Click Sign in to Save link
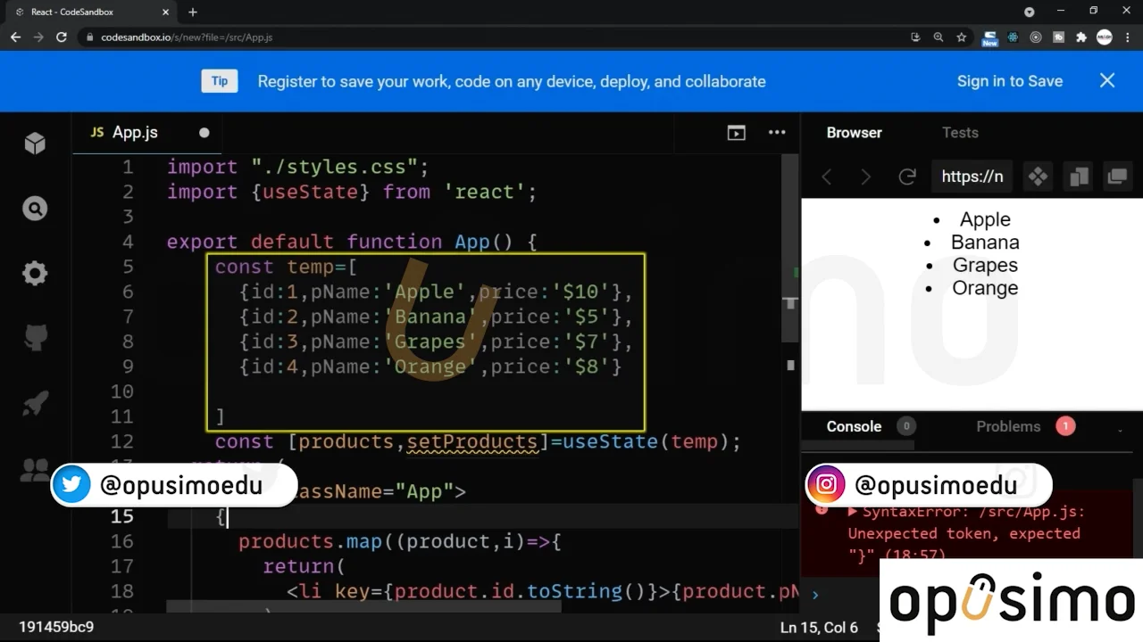Image resolution: width=1143 pixels, height=642 pixels. point(1010,81)
